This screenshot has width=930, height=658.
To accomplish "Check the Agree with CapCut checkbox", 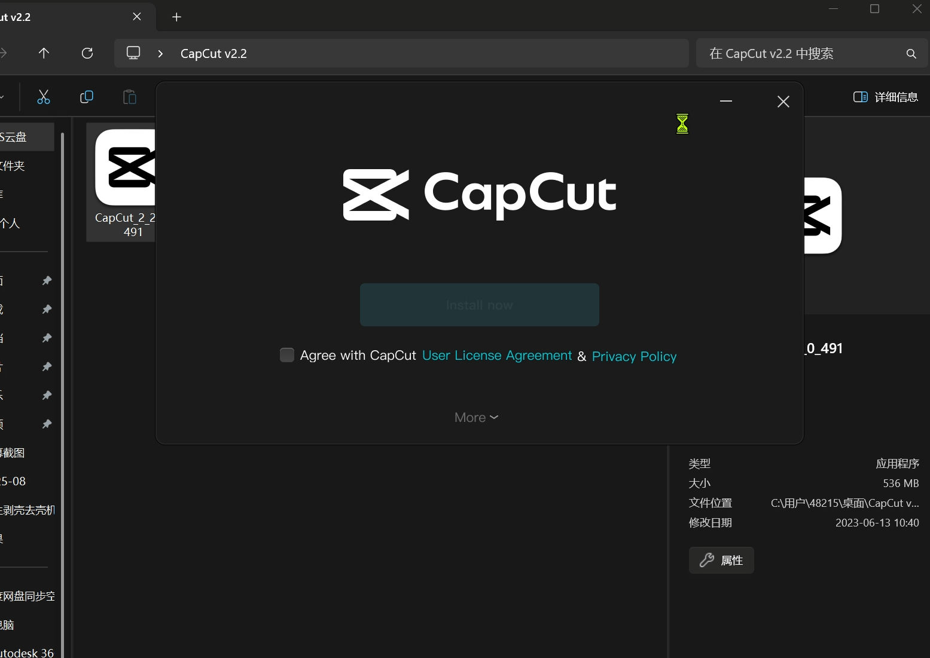I will point(287,355).
